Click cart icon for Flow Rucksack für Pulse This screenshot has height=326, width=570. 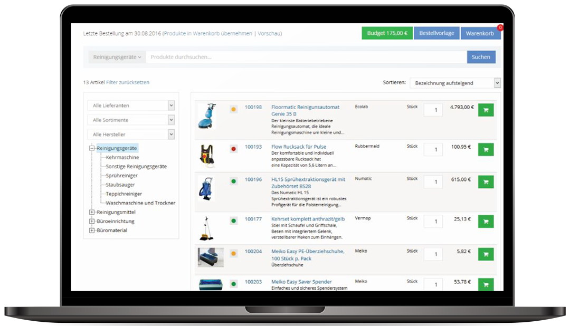click(x=486, y=150)
